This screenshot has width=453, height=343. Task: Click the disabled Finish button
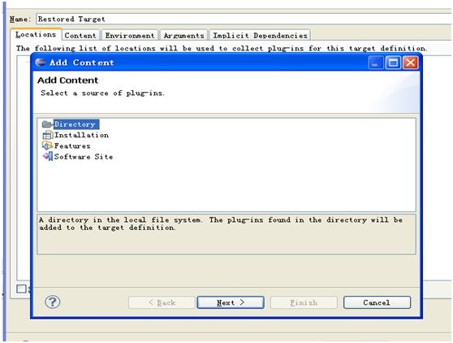[x=304, y=302]
